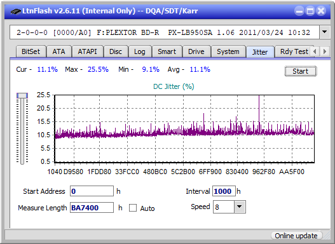Close the LtnFlash window
The image size is (335, 244).
tap(320, 11)
